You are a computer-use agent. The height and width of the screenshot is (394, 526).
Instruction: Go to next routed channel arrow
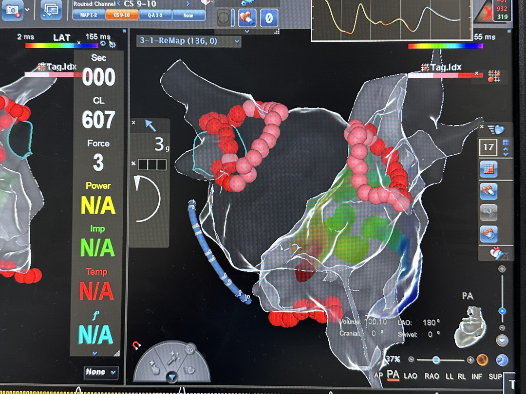click(188, 4)
